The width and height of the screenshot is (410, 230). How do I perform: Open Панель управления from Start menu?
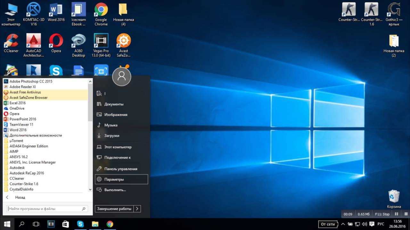tap(121, 169)
